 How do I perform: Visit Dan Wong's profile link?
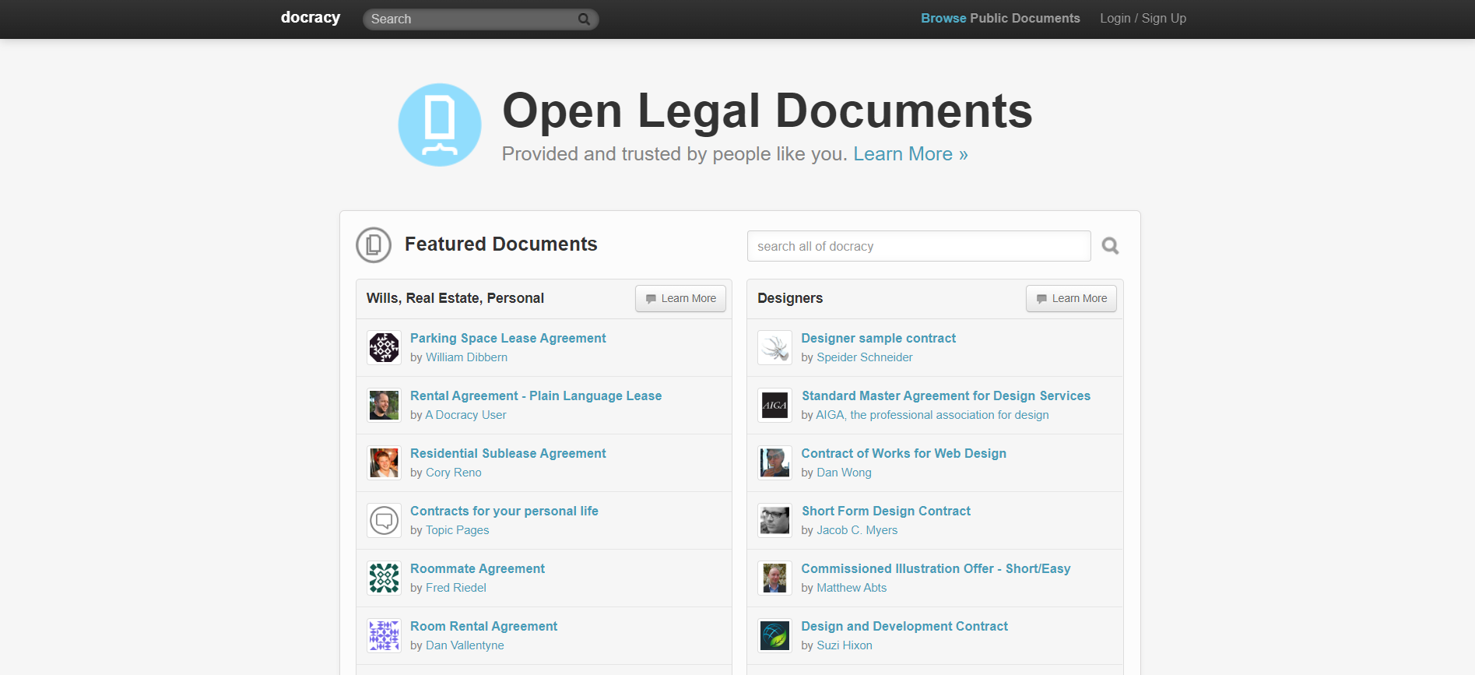tap(844, 473)
